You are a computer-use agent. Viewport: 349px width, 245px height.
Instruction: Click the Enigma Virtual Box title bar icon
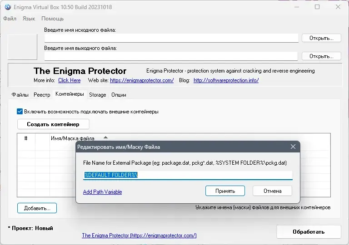[8, 7]
